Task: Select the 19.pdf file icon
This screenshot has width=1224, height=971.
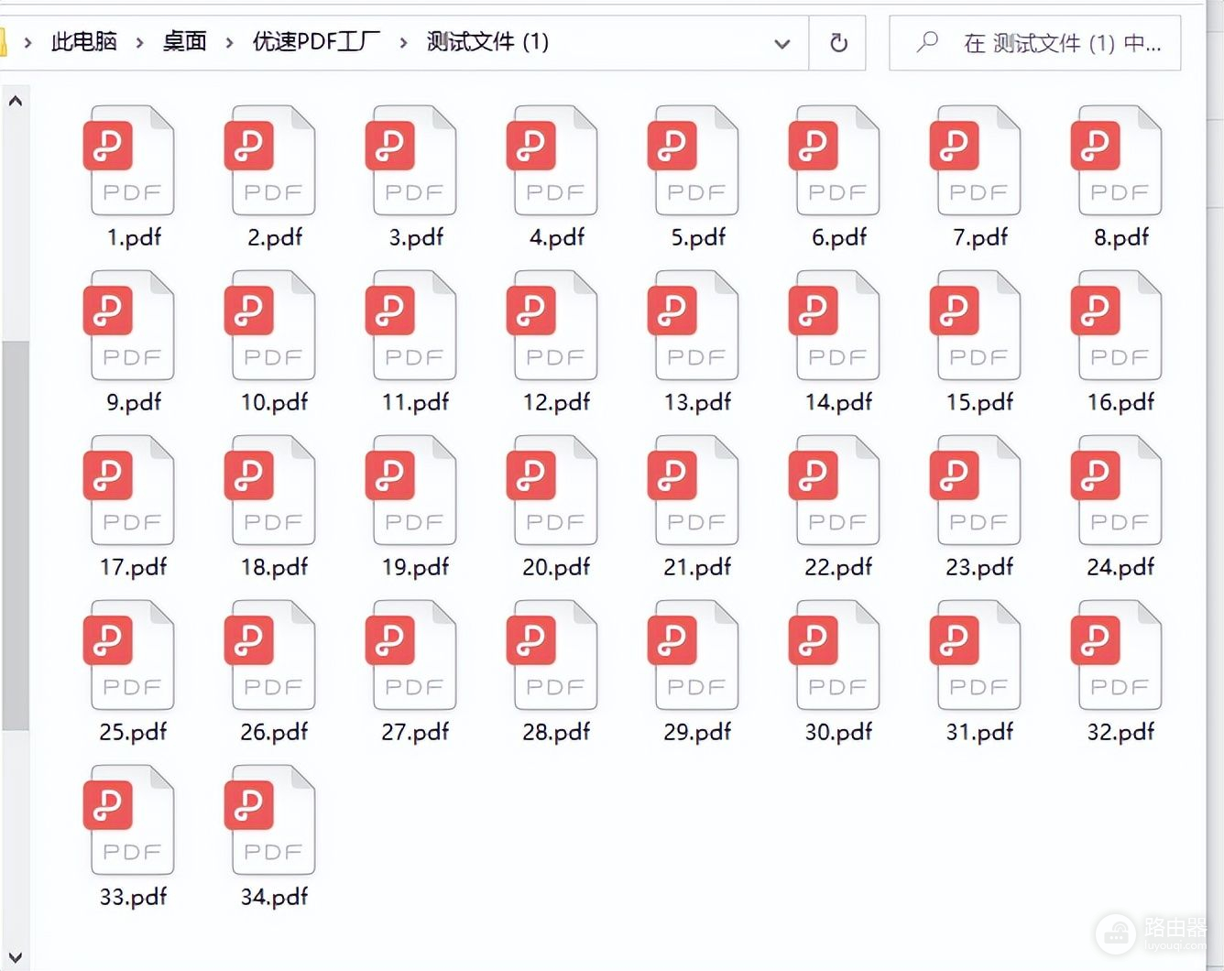Action: (x=412, y=490)
